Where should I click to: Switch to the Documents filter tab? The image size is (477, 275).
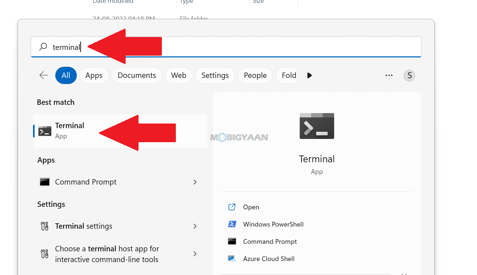[137, 75]
